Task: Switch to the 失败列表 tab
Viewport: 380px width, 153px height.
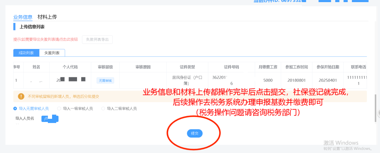Action: point(52,53)
